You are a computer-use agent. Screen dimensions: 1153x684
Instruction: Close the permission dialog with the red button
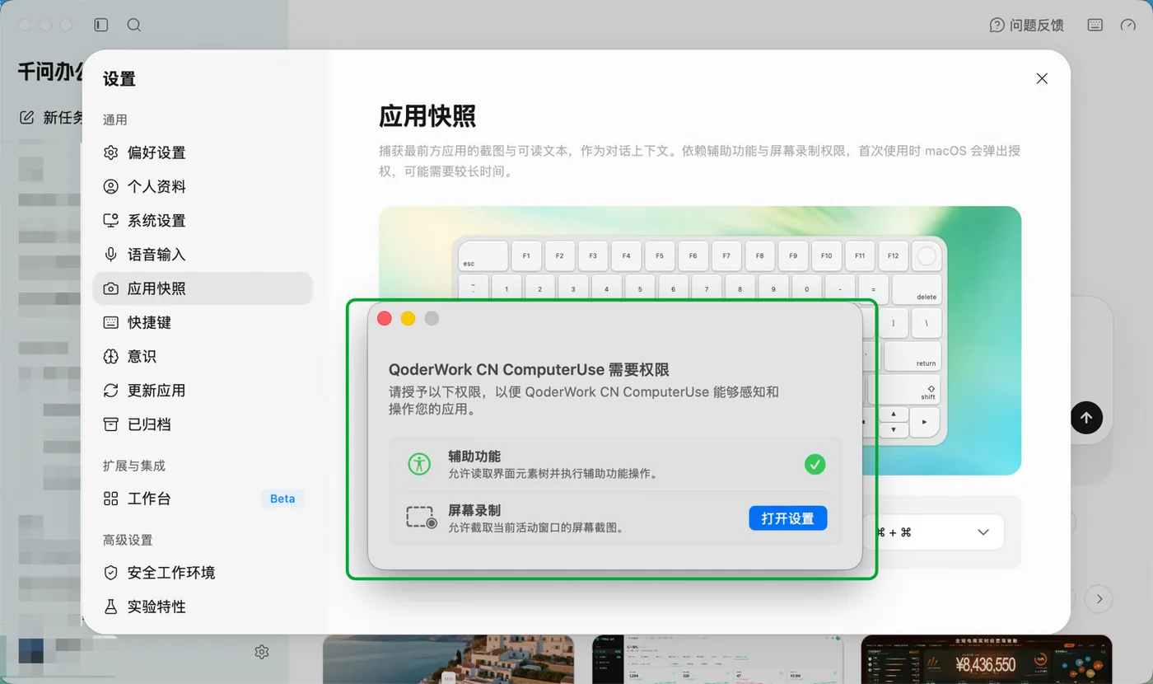pos(384,318)
